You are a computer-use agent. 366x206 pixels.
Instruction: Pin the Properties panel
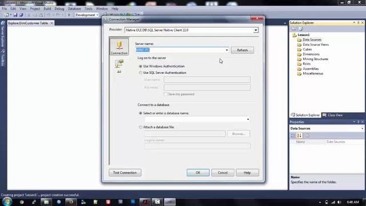click(x=359, y=122)
